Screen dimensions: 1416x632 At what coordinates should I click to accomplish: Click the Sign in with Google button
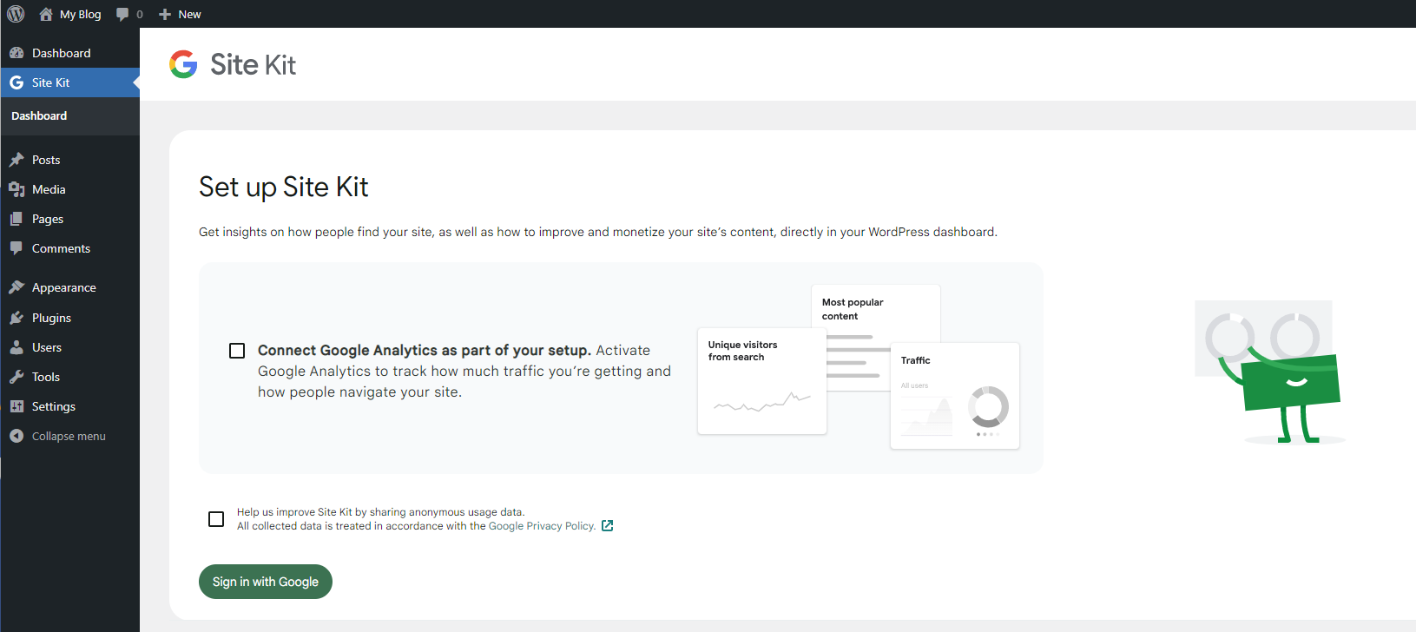[x=266, y=582]
